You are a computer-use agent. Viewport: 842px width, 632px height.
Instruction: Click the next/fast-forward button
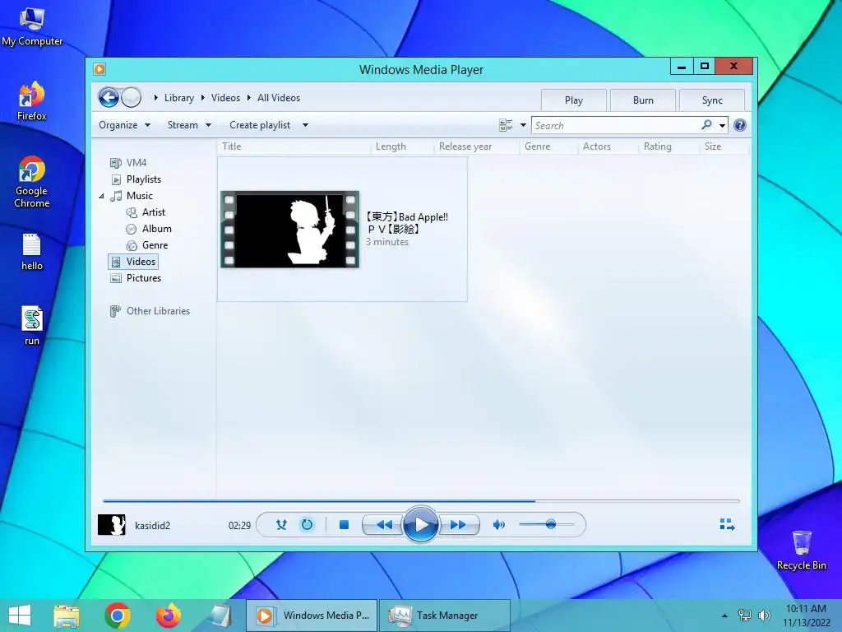pos(459,525)
